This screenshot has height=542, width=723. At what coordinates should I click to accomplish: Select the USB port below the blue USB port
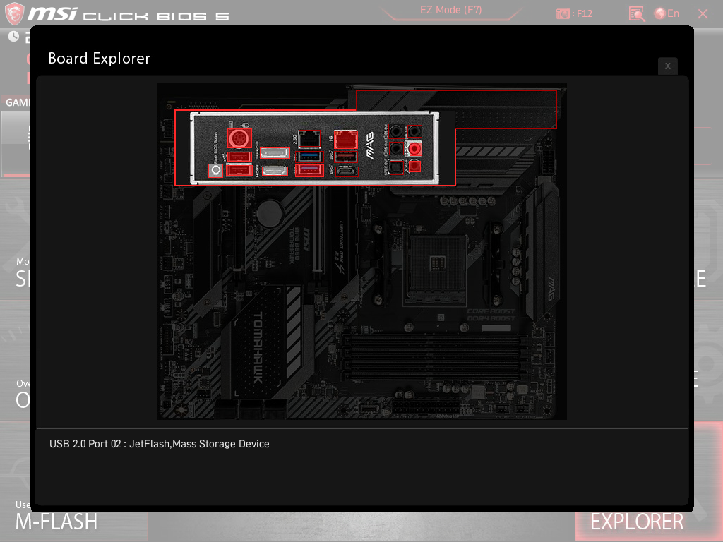(309, 171)
